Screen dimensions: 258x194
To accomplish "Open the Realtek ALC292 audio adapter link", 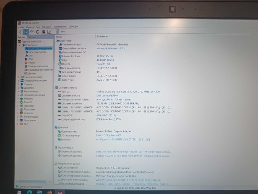I will (x=134, y=156).
